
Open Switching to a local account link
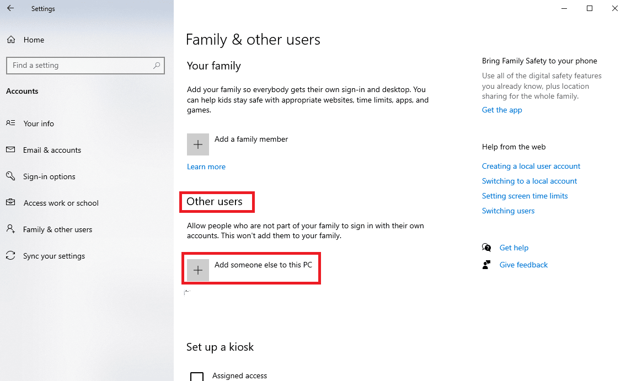[x=529, y=181]
